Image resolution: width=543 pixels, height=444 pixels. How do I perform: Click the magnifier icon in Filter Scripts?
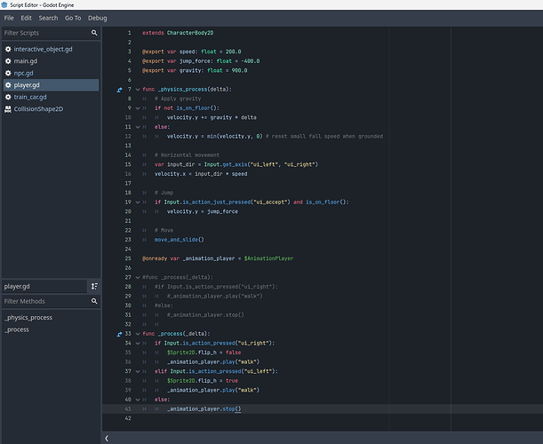click(x=94, y=33)
